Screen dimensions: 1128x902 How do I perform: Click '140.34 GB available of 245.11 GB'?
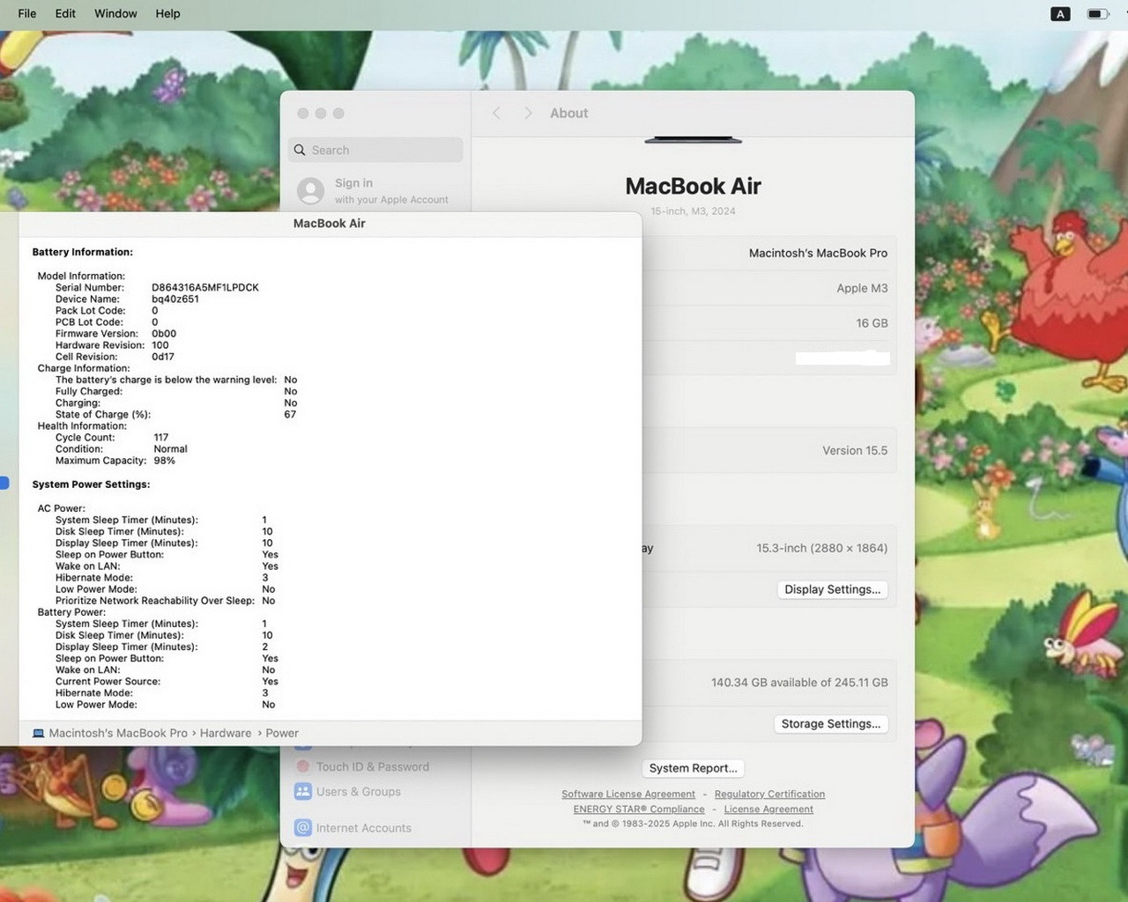point(799,683)
